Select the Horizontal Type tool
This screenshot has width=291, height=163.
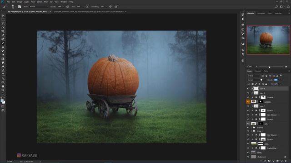click(x=3, y=74)
